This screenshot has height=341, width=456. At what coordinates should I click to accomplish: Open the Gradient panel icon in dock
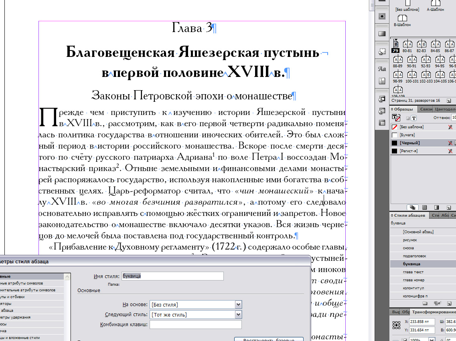click(382, 34)
